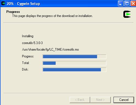
Task: Minimize the Cygwin Setup window
Action: click(121, 4)
